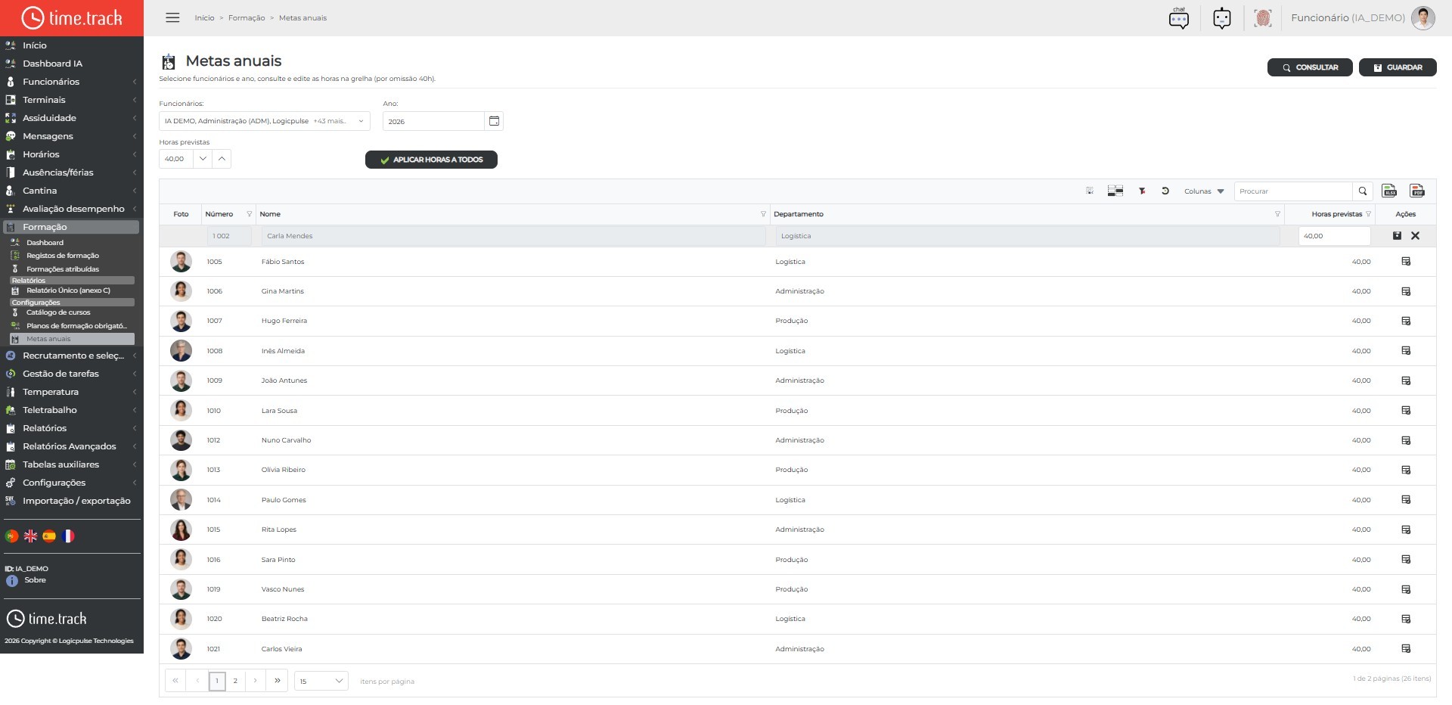This screenshot has height=705, width=1452.
Task: Open Catálogo de cursos in sidebar
Action: pyautogui.click(x=58, y=312)
